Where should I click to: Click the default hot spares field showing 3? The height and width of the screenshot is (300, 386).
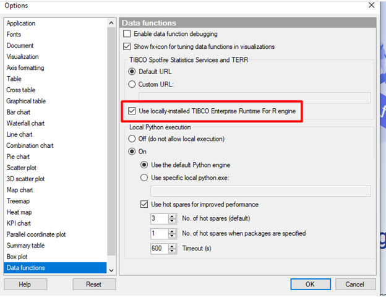coord(160,218)
